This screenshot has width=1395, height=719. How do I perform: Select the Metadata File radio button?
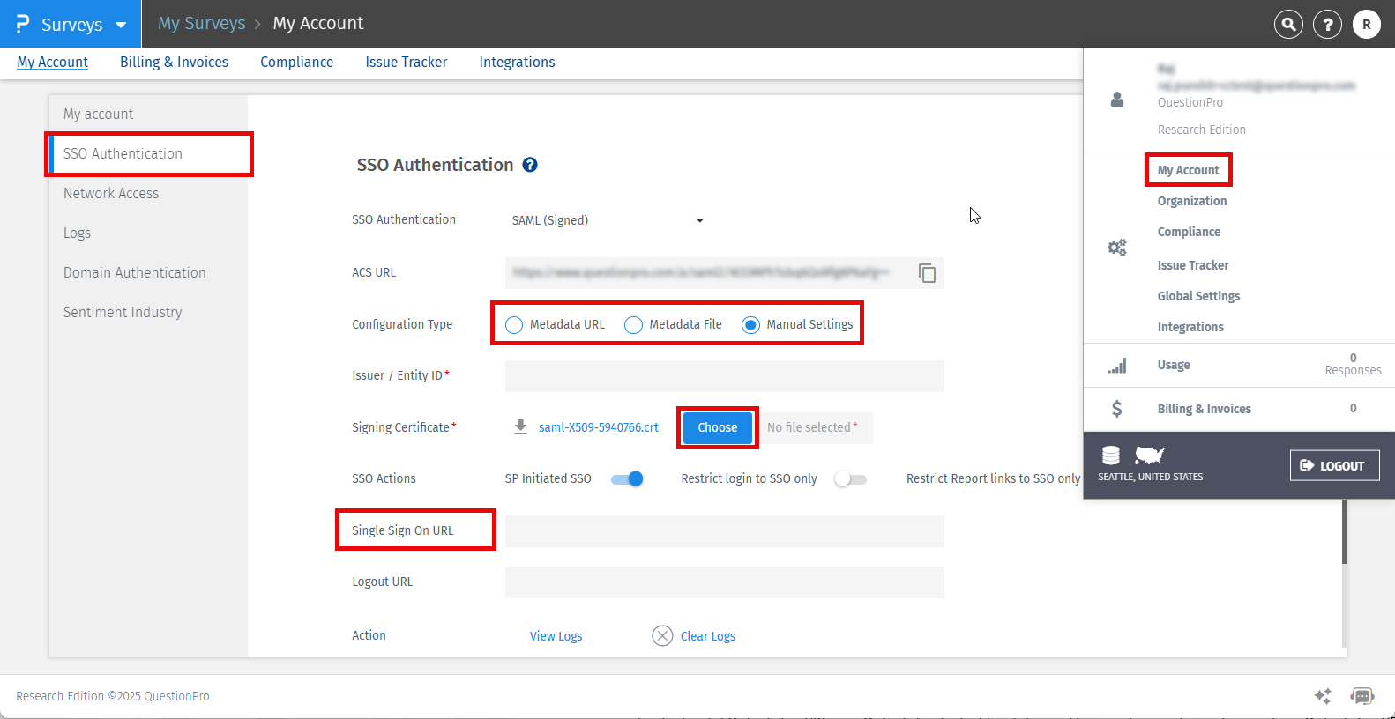click(633, 325)
